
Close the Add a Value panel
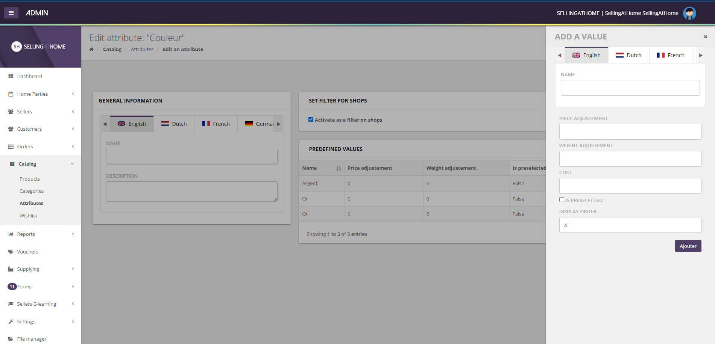pyautogui.click(x=705, y=37)
